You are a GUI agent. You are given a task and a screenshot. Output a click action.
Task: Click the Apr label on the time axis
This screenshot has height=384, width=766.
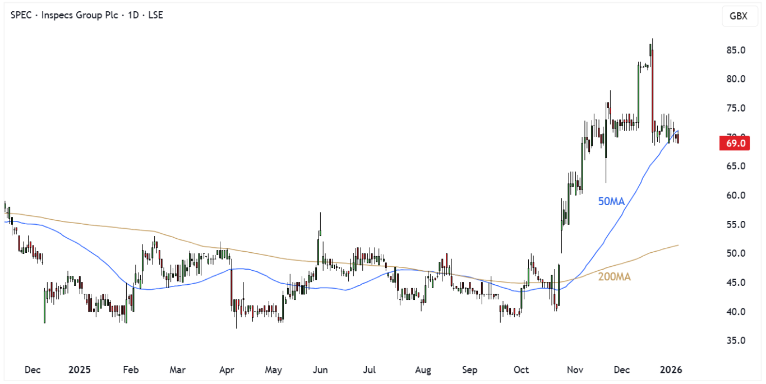[227, 370]
